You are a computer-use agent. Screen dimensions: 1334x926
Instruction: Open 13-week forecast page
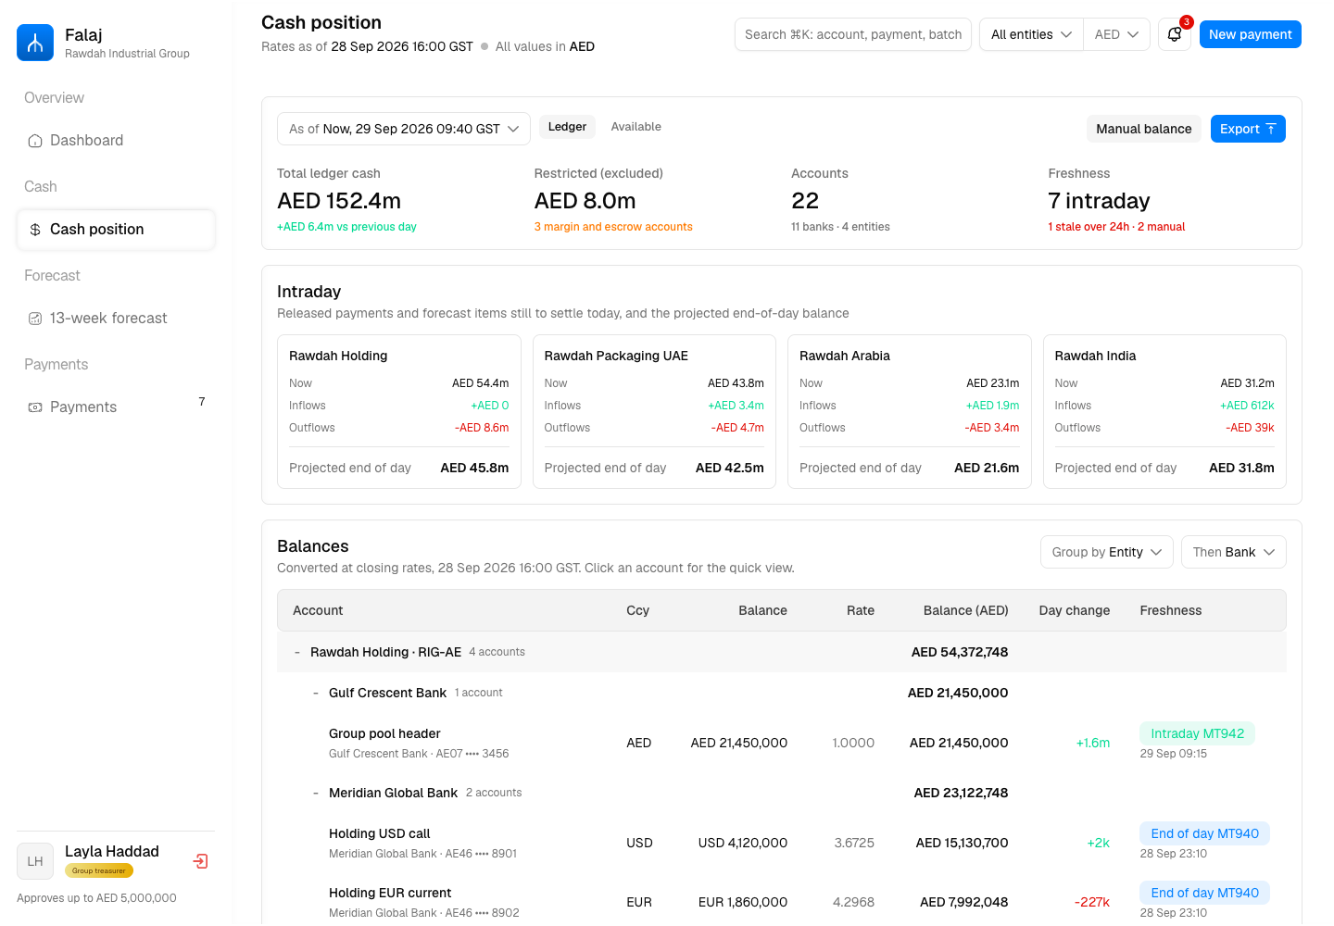click(x=116, y=319)
